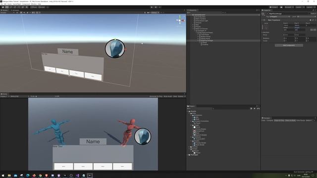317x178 pixels.
Task: Open the Layer dropdown in Inspector
Action: [306, 16]
